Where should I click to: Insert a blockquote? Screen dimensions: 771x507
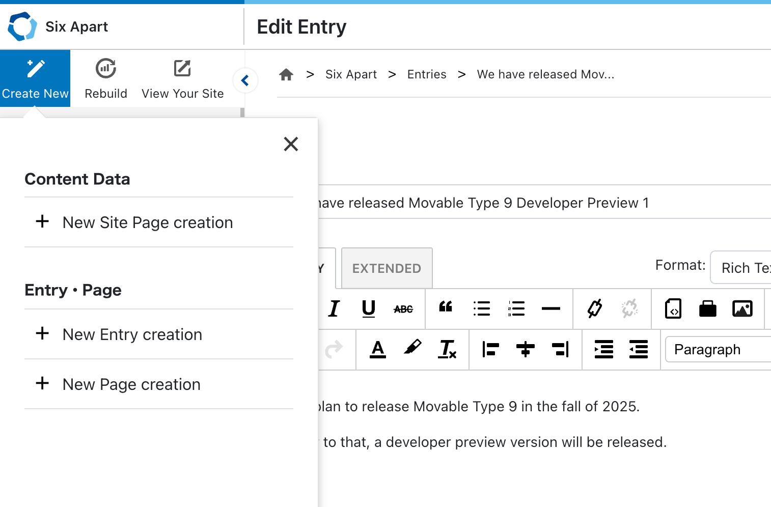[446, 308]
